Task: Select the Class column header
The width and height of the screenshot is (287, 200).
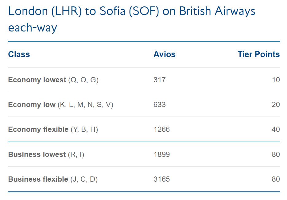Action: [19, 54]
